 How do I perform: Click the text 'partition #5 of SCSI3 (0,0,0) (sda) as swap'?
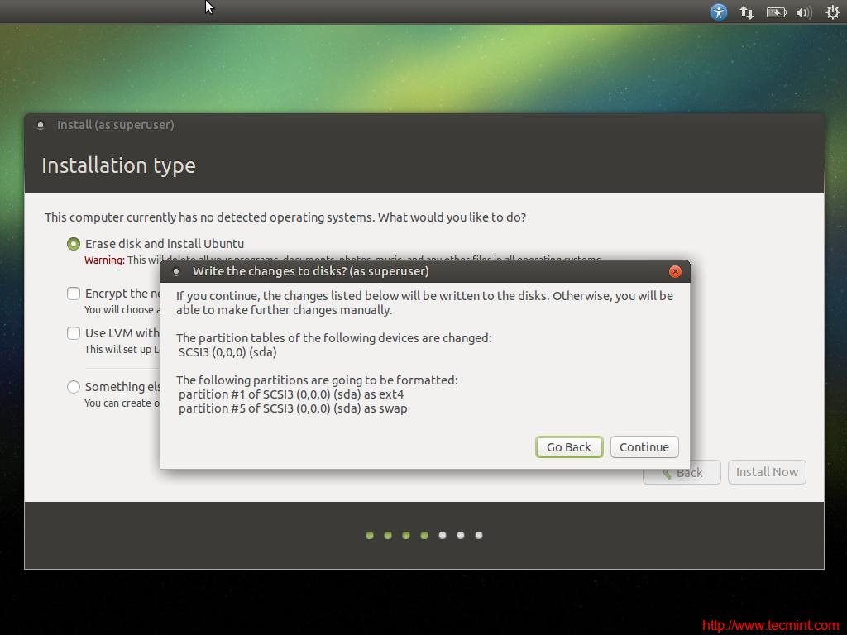coord(293,408)
